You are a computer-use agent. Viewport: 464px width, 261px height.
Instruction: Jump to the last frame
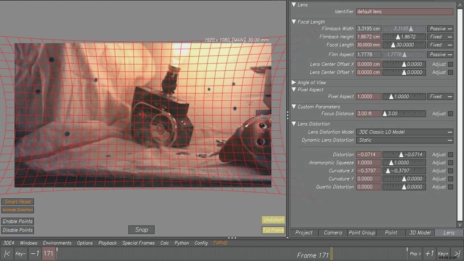pos(456,253)
